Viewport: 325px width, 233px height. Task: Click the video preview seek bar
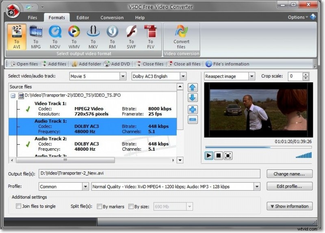click(258, 147)
